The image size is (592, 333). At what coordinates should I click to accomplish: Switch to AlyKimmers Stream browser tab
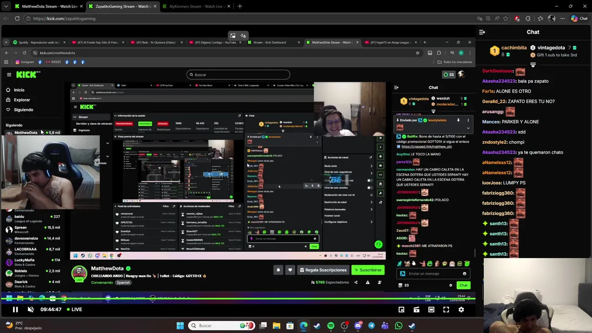point(197,6)
